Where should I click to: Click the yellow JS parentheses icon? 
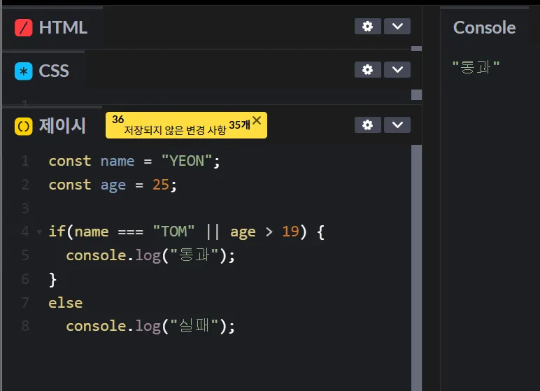23,127
